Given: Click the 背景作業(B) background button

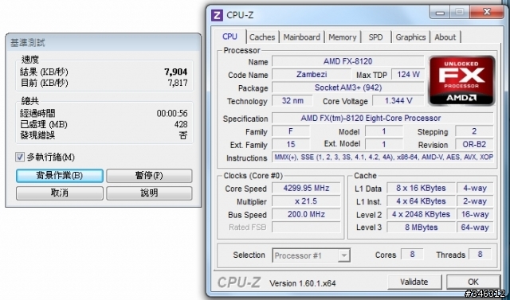Looking at the screenshot, I should tap(60, 176).
